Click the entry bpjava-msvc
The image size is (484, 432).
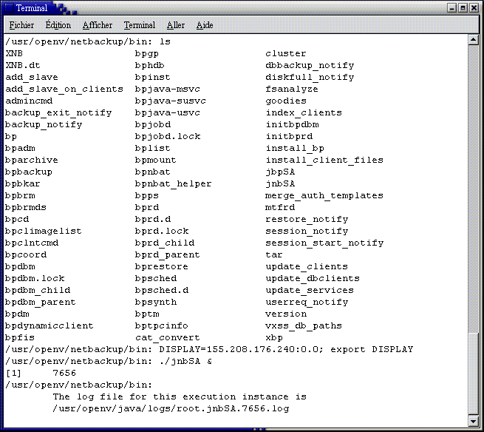tap(168, 90)
